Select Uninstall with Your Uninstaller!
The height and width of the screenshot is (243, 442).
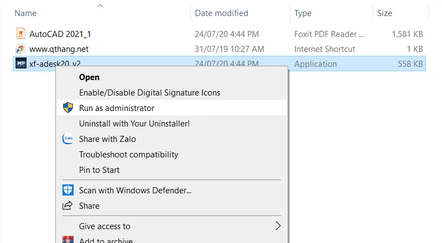coord(134,123)
